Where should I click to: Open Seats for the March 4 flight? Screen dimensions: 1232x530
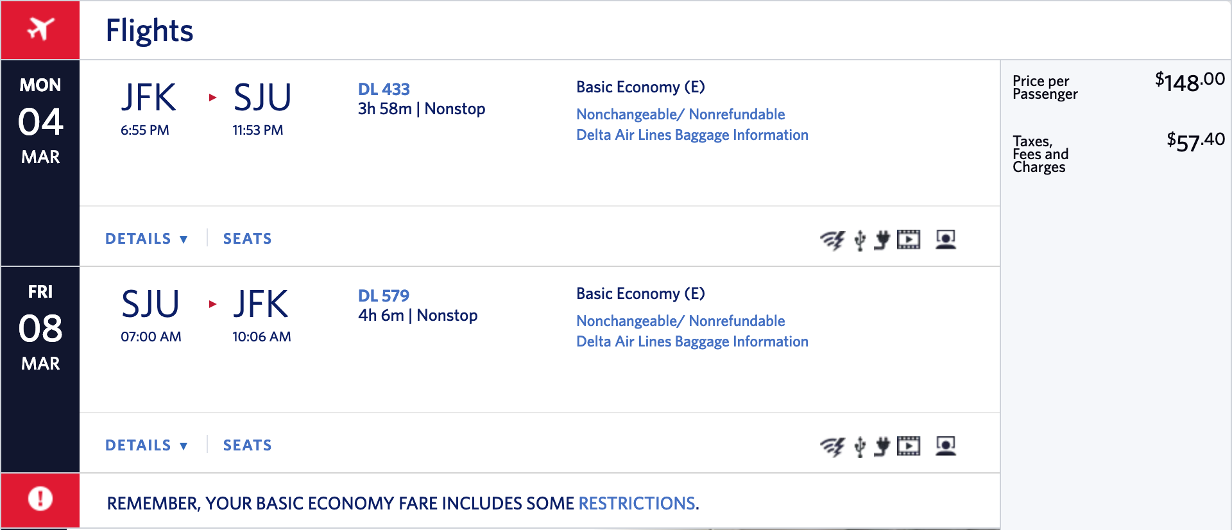point(247,239)
